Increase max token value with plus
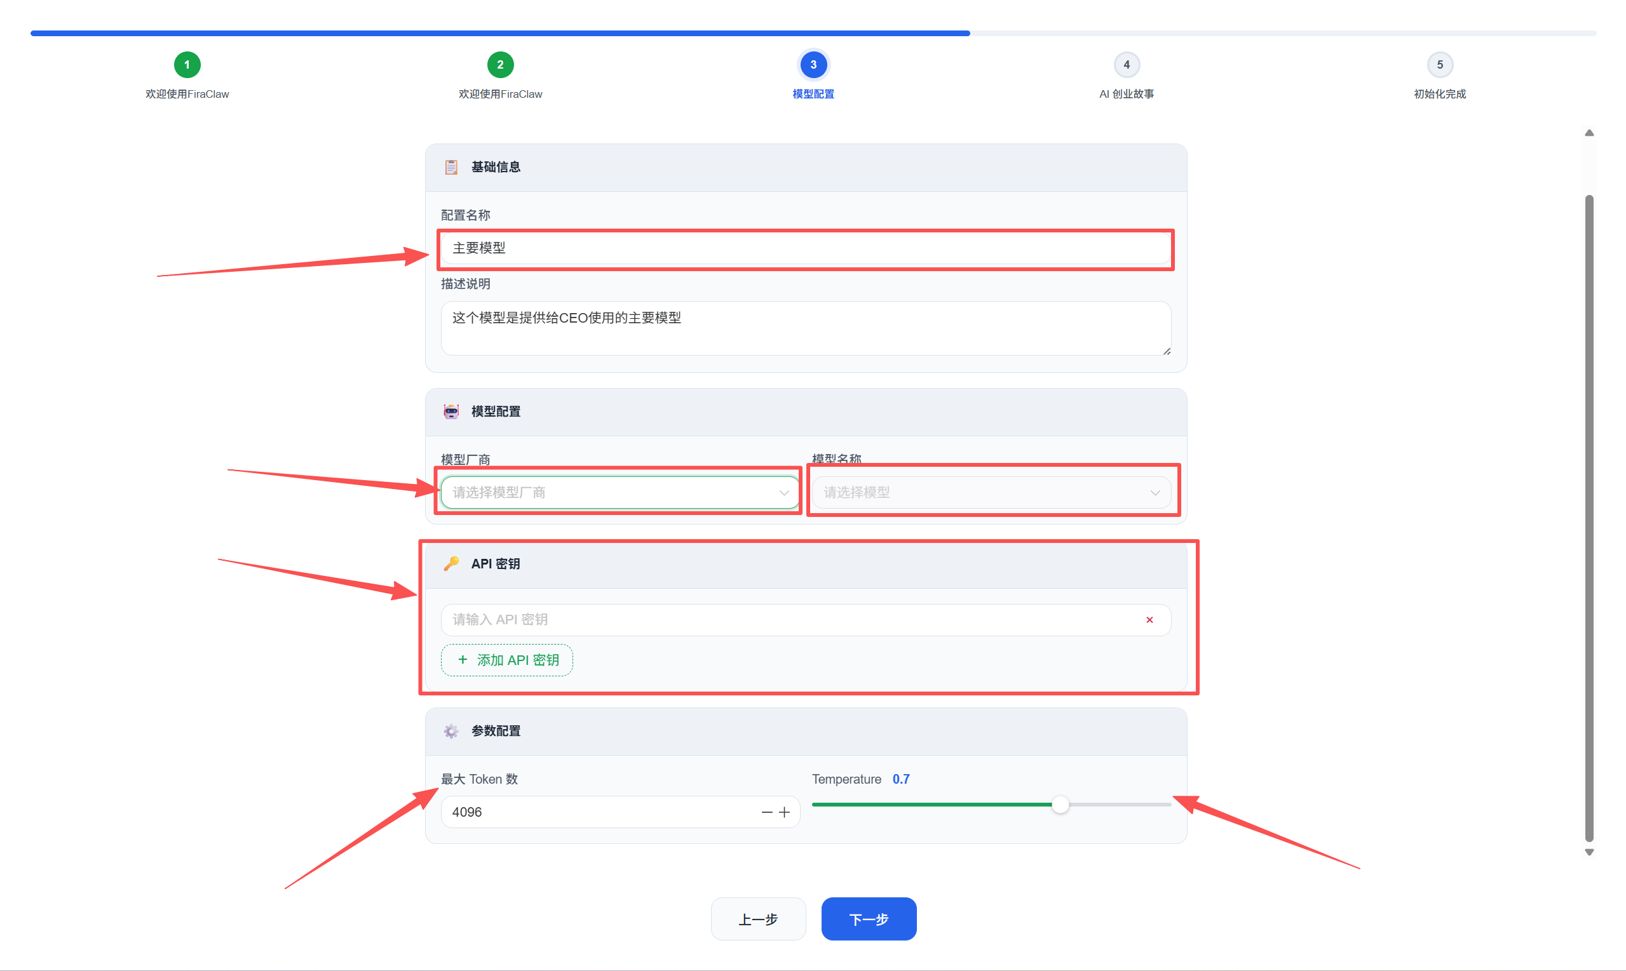The image size is (1626, 971). tap(784, 812)
